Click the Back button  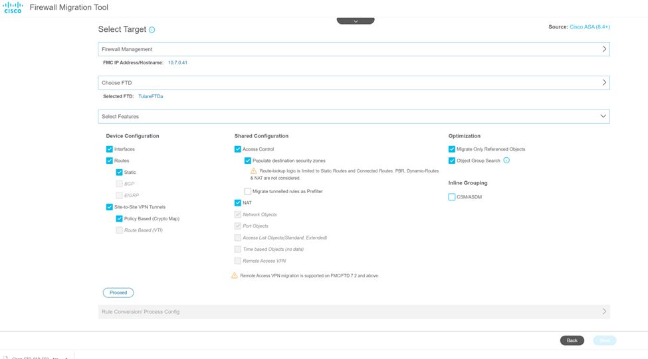(x=572, y=340)
